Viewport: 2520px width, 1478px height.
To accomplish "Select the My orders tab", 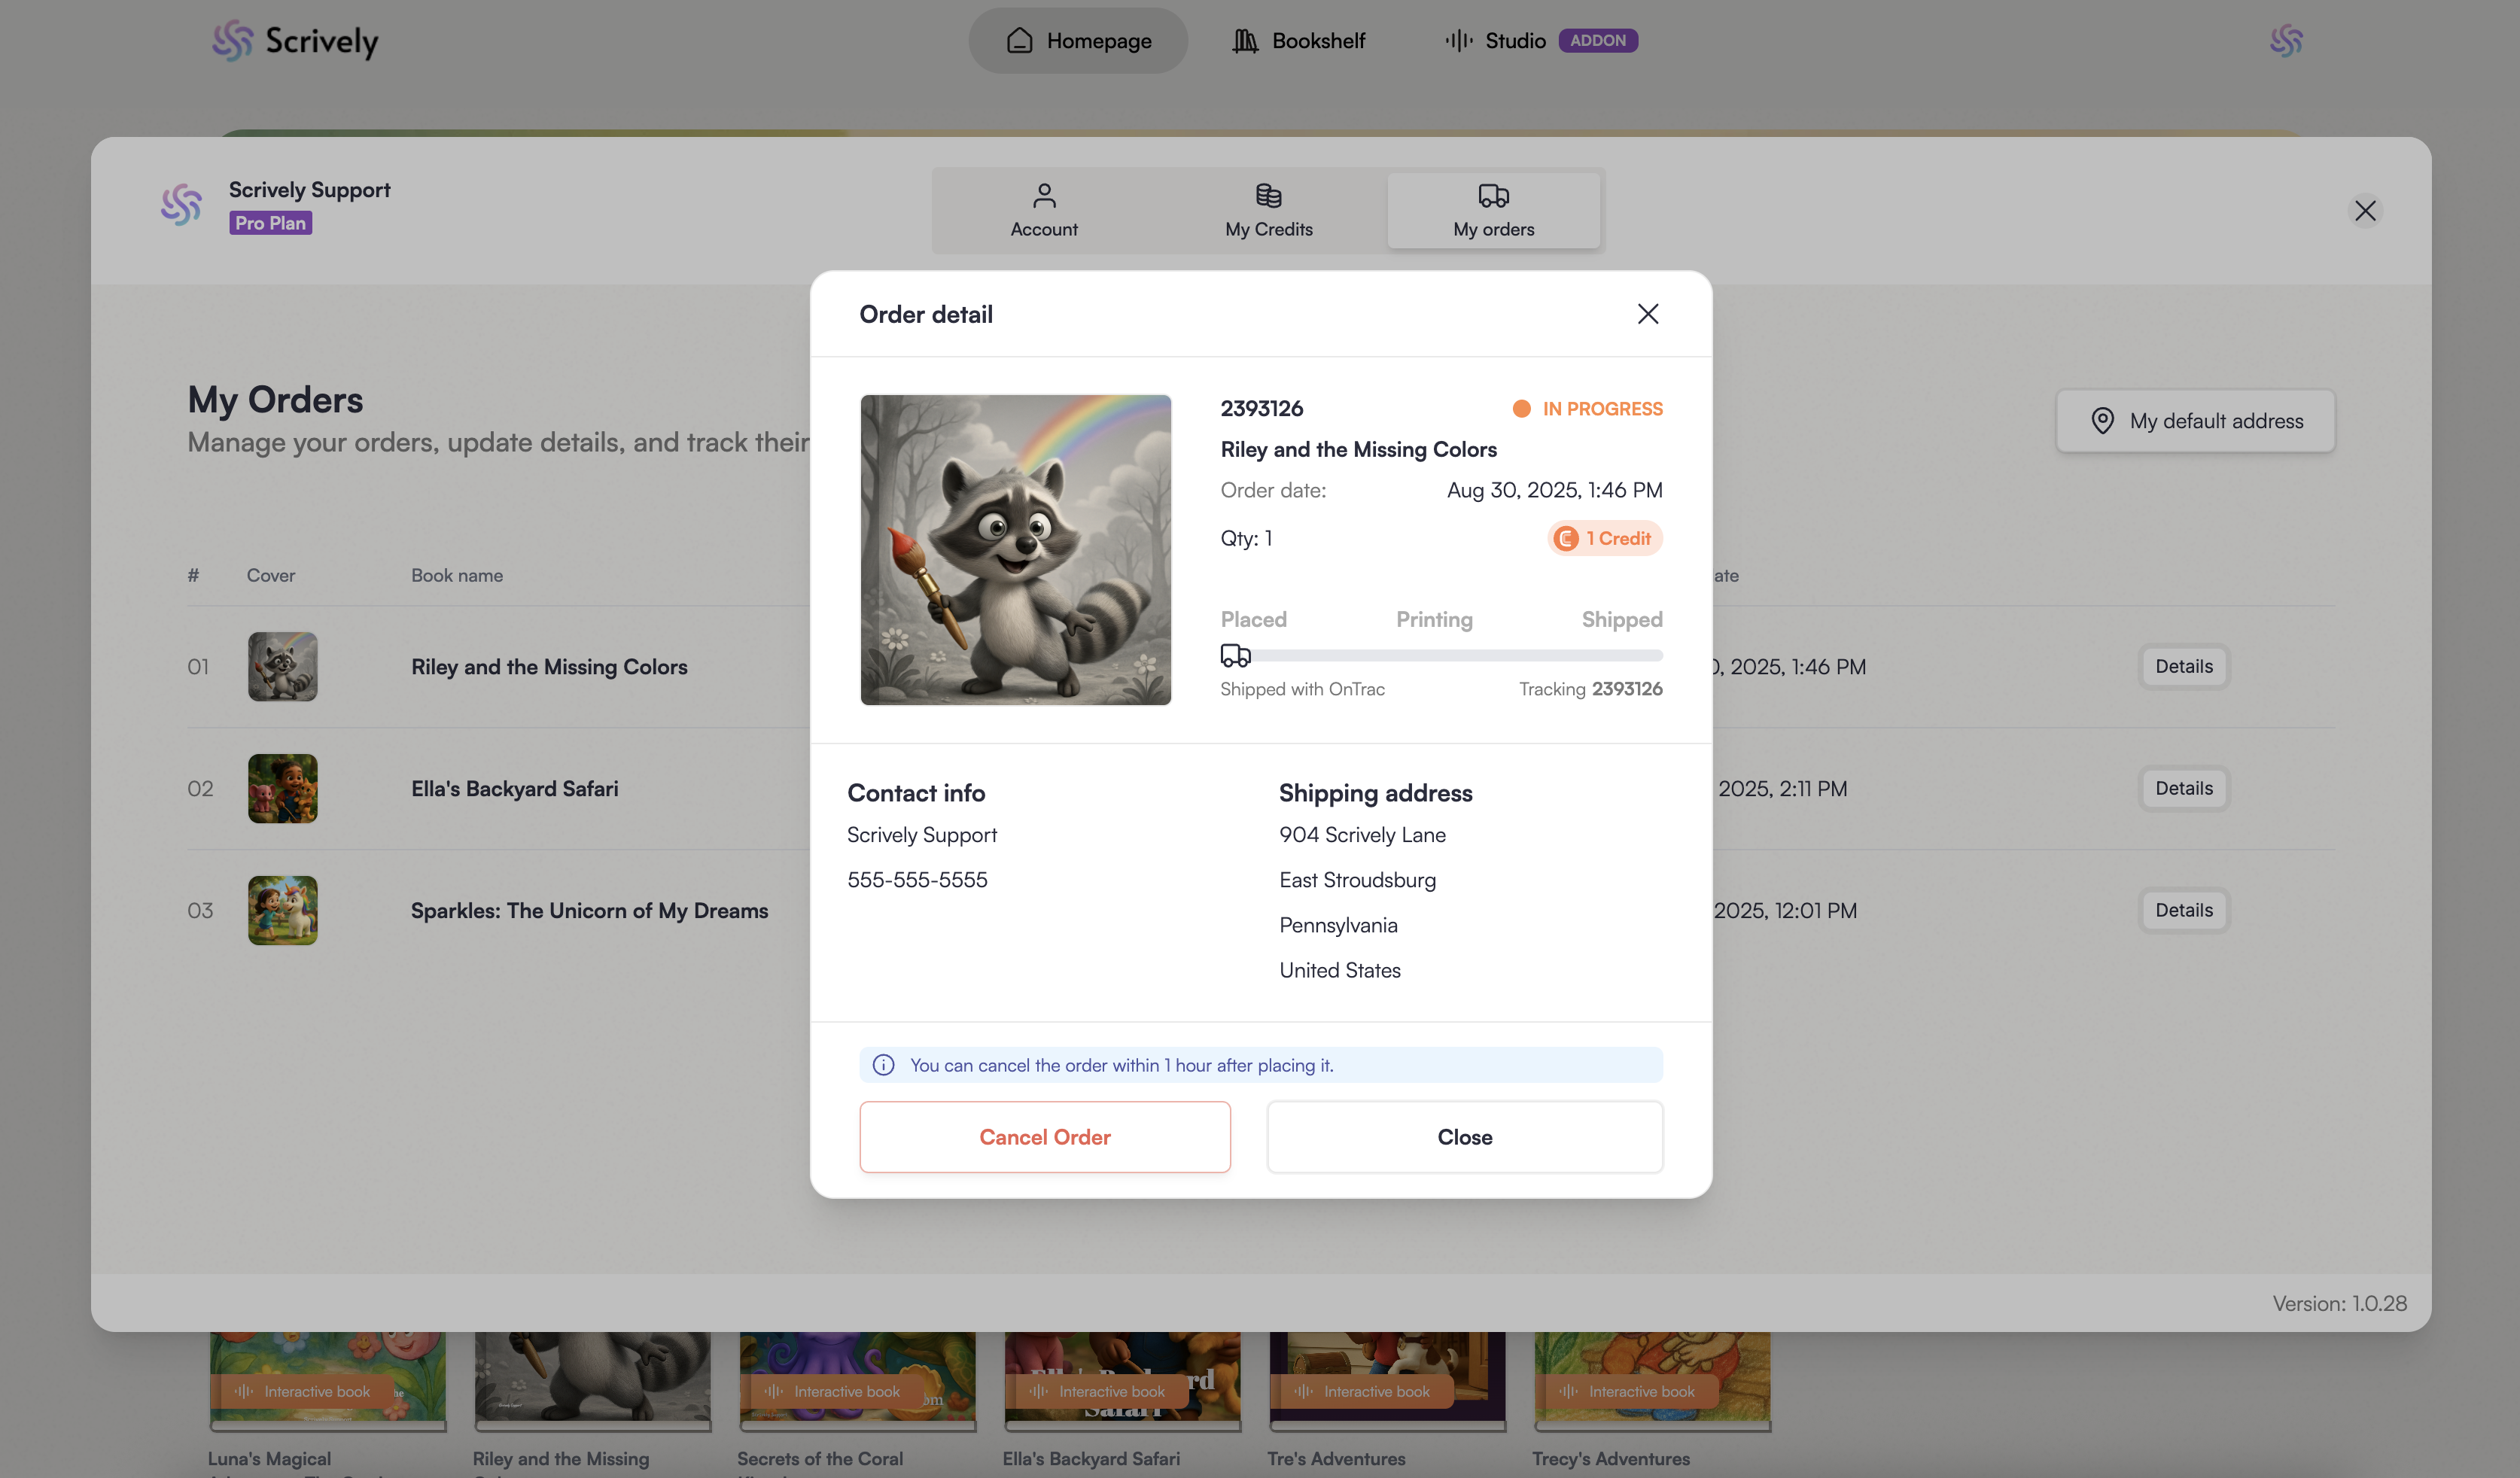I will tap(1493, 210).
